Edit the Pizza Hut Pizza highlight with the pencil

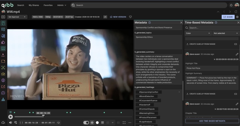[x=237, y=54]
